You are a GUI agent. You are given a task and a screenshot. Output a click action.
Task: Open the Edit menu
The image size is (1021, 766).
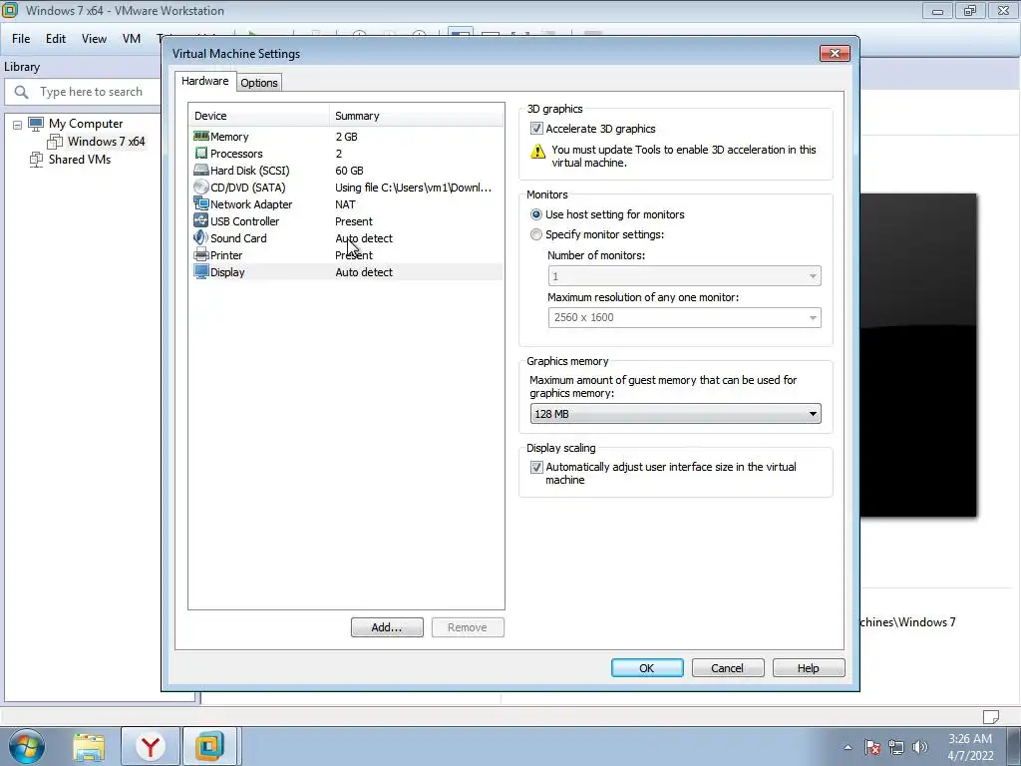[56, 39]
